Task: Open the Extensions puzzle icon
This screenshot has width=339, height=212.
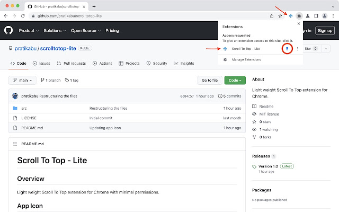Action: pyautogui.click(x=299, y=16)
